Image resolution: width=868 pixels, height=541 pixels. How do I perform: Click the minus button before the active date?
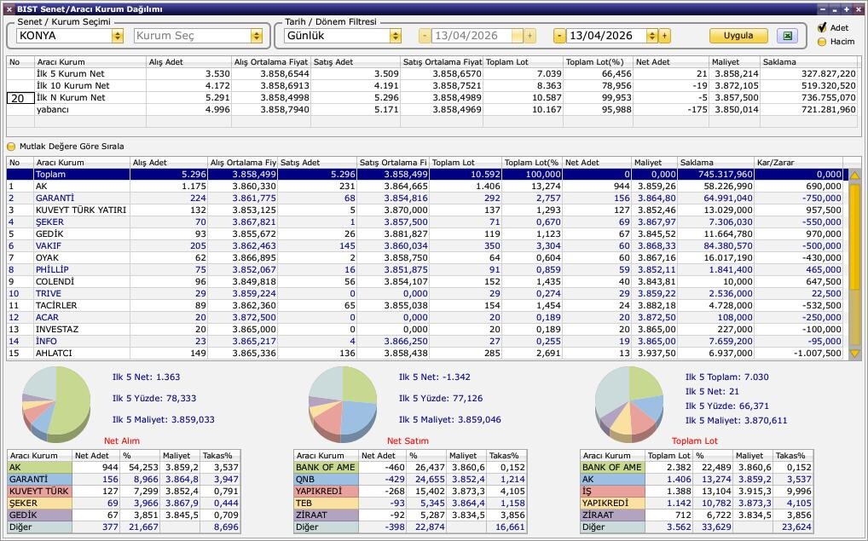(559, 36)
